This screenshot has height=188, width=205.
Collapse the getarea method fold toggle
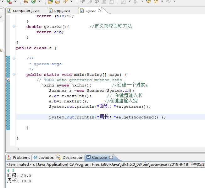pyautogui.click(x=14, y=27)
